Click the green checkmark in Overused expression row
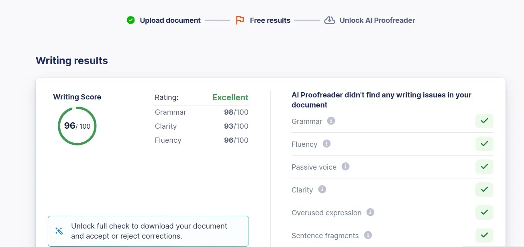524x247 pixels. [484, 213]
